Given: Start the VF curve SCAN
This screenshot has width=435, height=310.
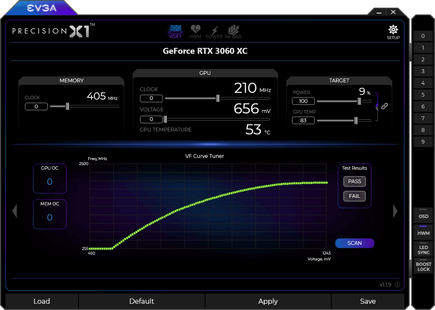Looking at the screenshot, I should [354, 243].
